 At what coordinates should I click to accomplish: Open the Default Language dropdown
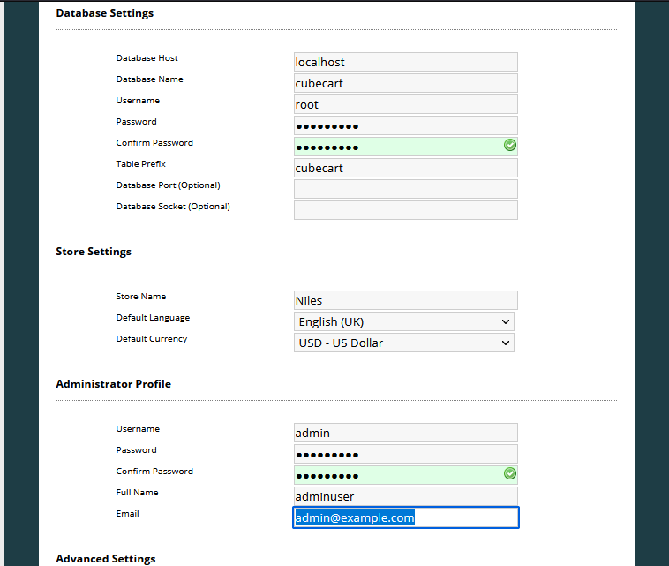tap(403, 321)
